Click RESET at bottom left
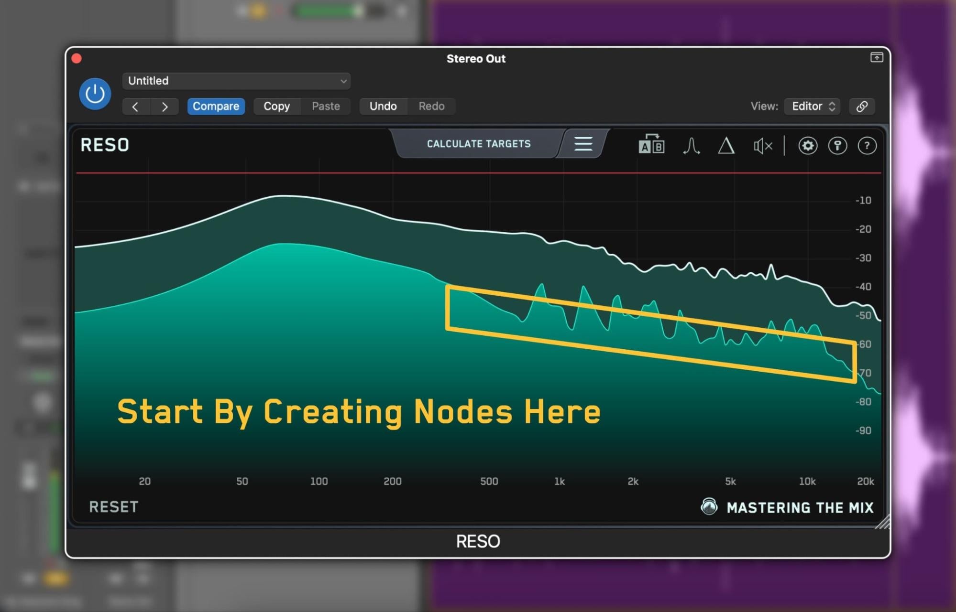 pos(114,507)
